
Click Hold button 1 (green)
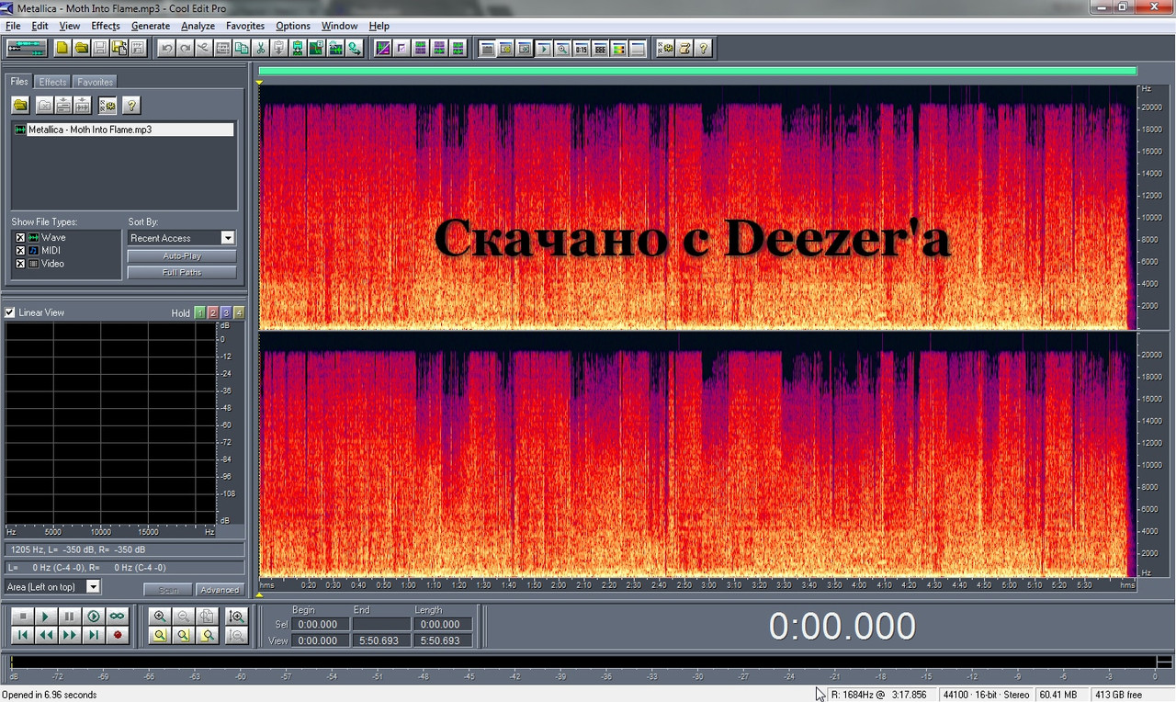click(200, 312)
